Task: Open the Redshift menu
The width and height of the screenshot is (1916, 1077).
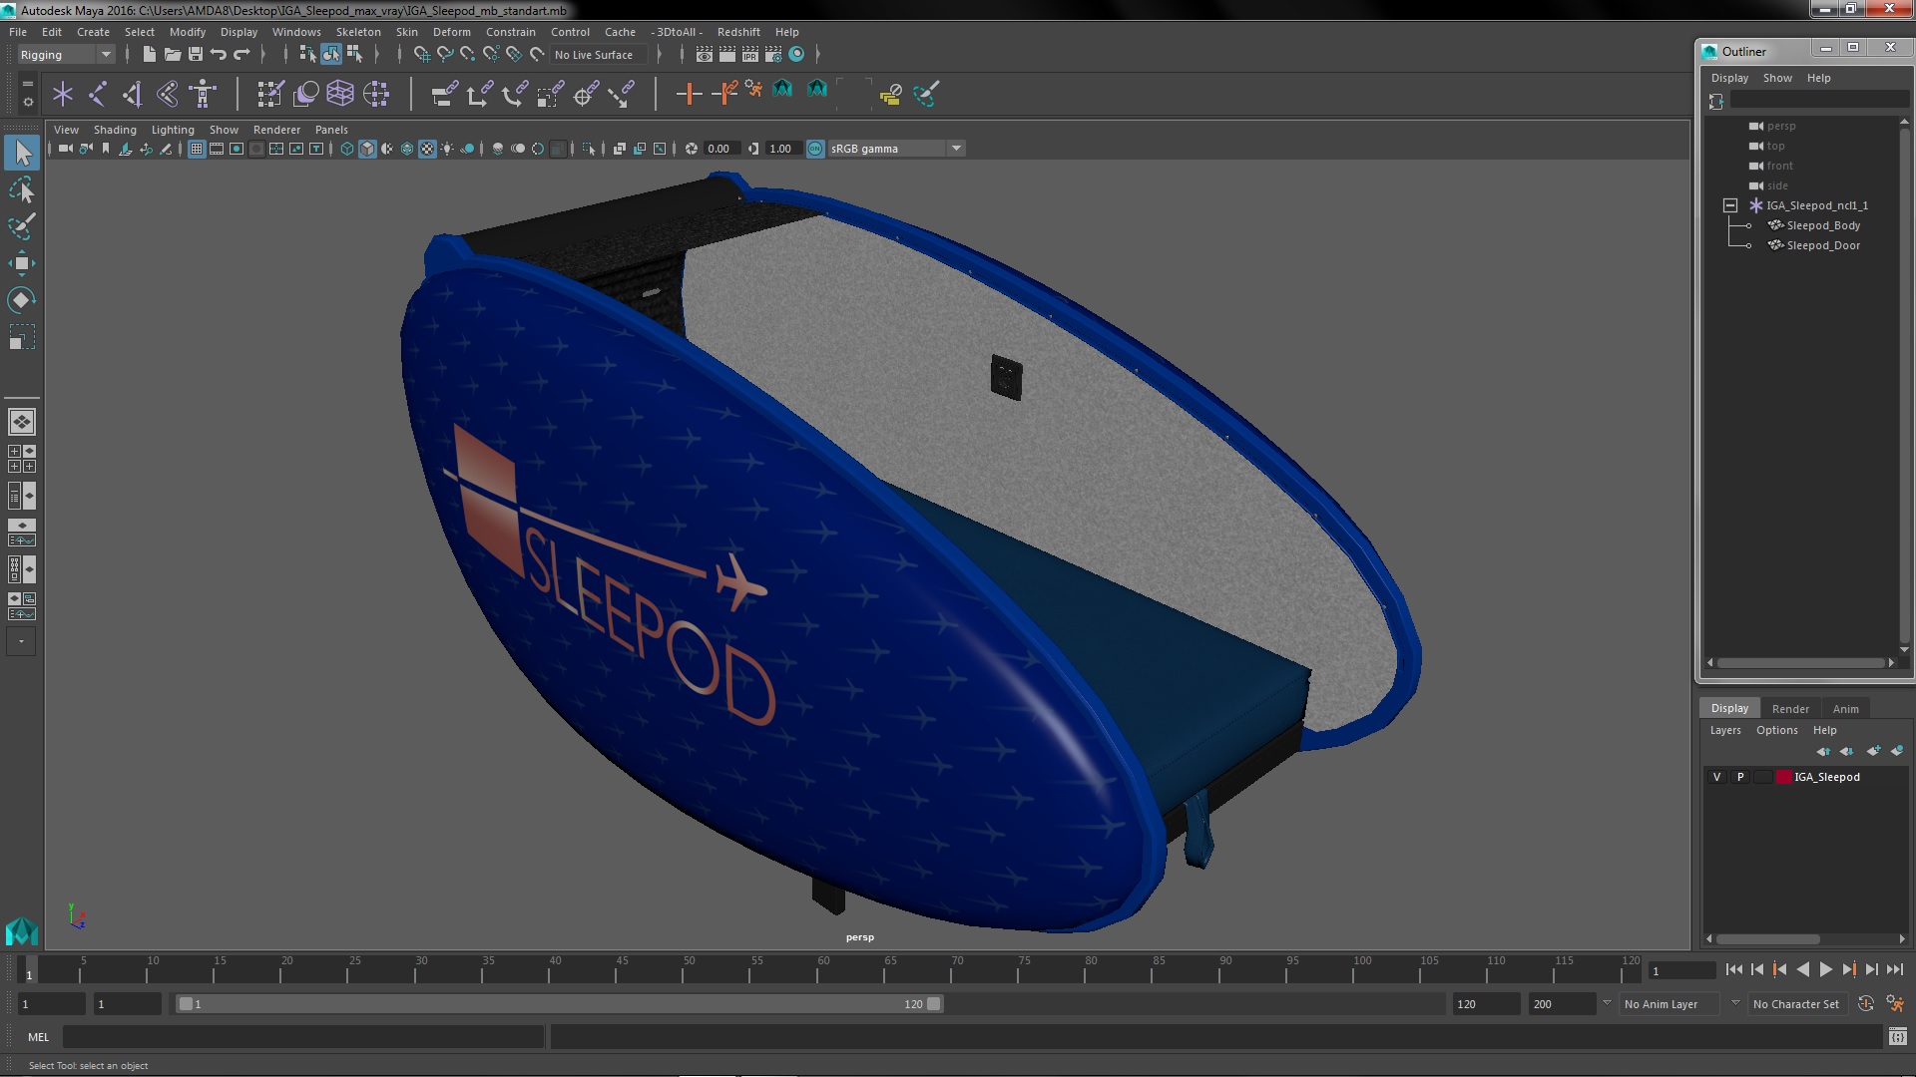Action: click(738, 32)
